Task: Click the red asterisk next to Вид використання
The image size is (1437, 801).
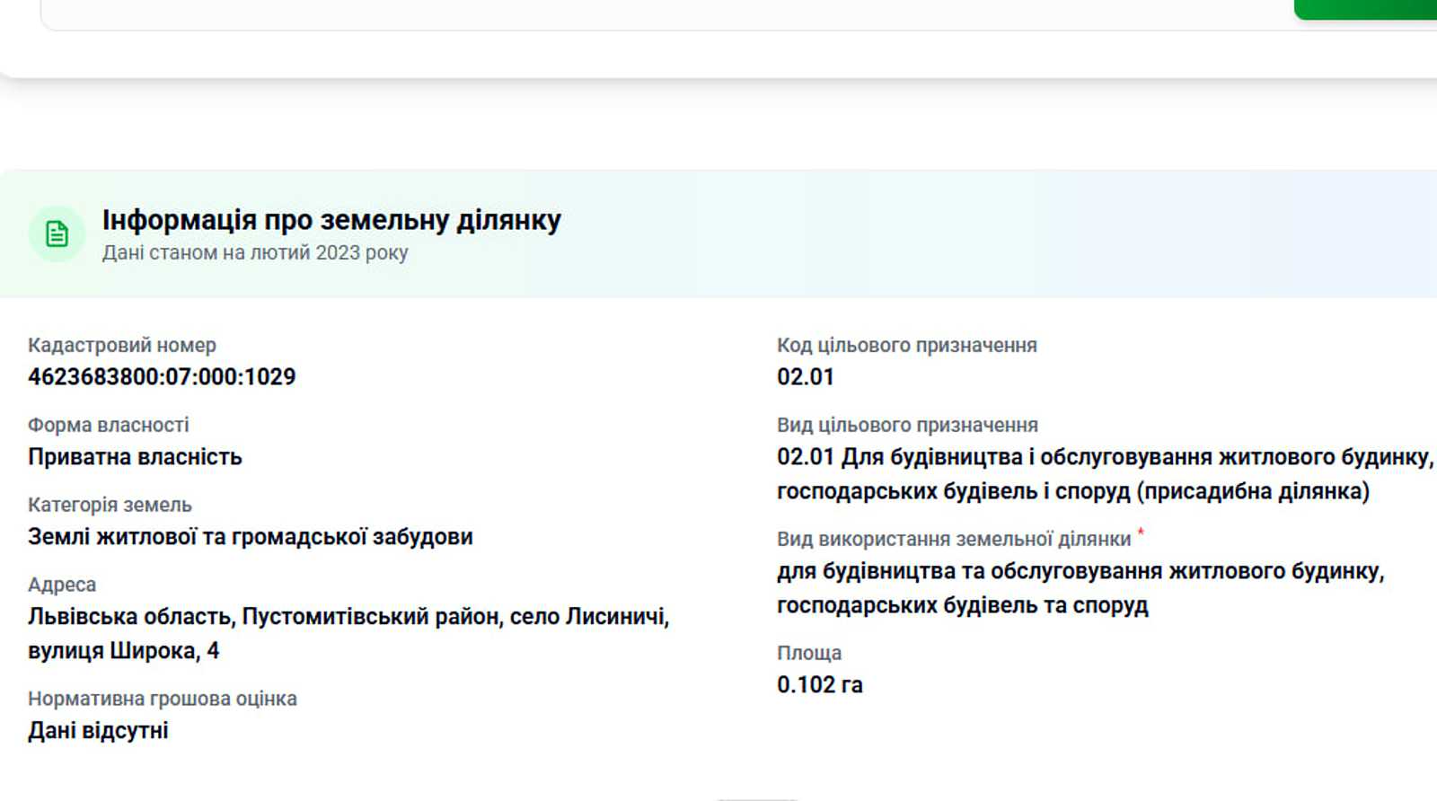Action: 1141,533
